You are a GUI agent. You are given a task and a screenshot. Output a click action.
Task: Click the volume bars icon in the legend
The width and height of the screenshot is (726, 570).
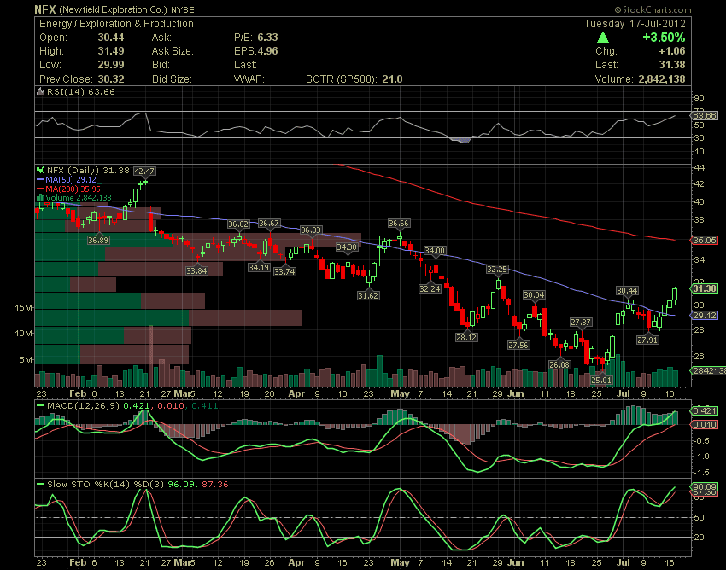coord(40,198)
